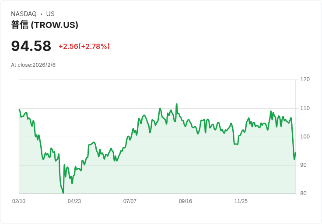Click the NASDAQ exchange label

coord(24,14)
